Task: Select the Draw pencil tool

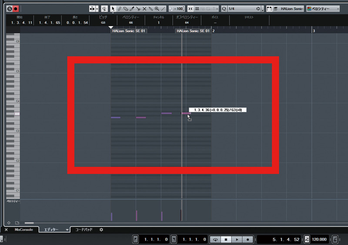Action: (119, 9)
